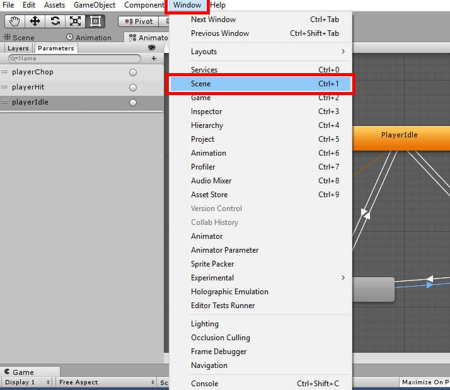Choose Animation in the Window menu
450x390 pixels.
[x=260, y=153]
